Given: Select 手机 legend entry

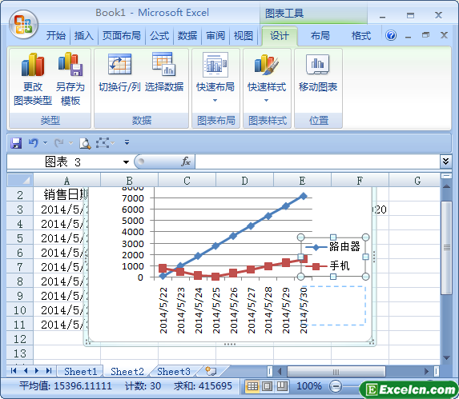Looking at the screenshot, I should pyautogui.click(x=328, y=265).
